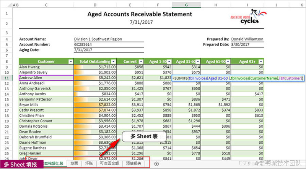
Task: Select column C header
Action: (46, 5)
